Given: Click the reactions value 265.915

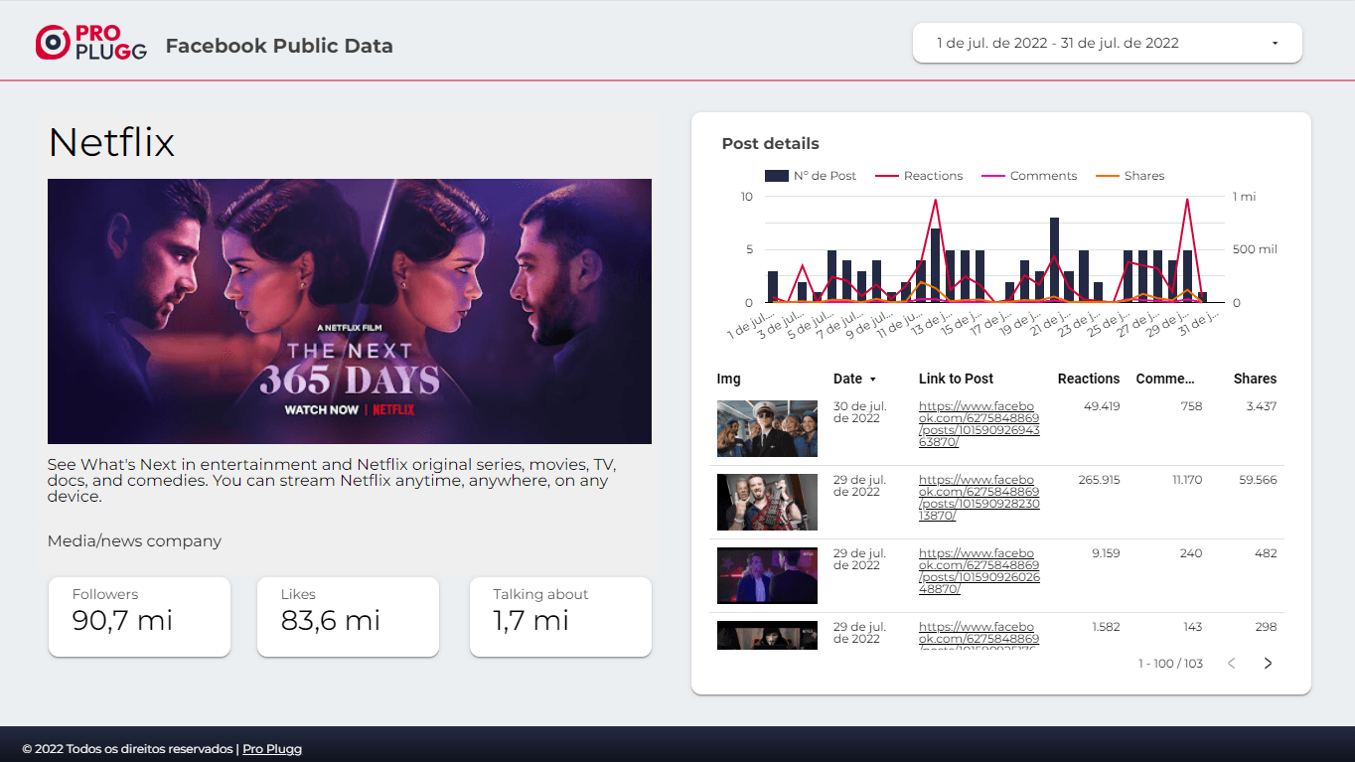Looking at the screenshot, I should pyautogui.click(x=1099, y=480).
